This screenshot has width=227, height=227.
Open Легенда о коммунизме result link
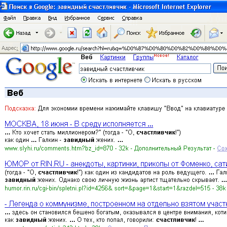pos(116,204)
